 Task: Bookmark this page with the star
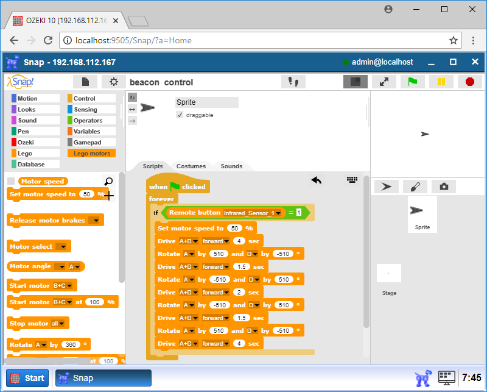(x=454, y=40)
